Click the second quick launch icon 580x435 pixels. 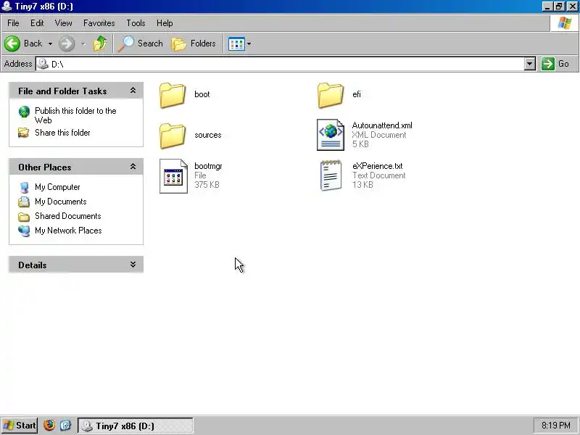tap(65, 426)
